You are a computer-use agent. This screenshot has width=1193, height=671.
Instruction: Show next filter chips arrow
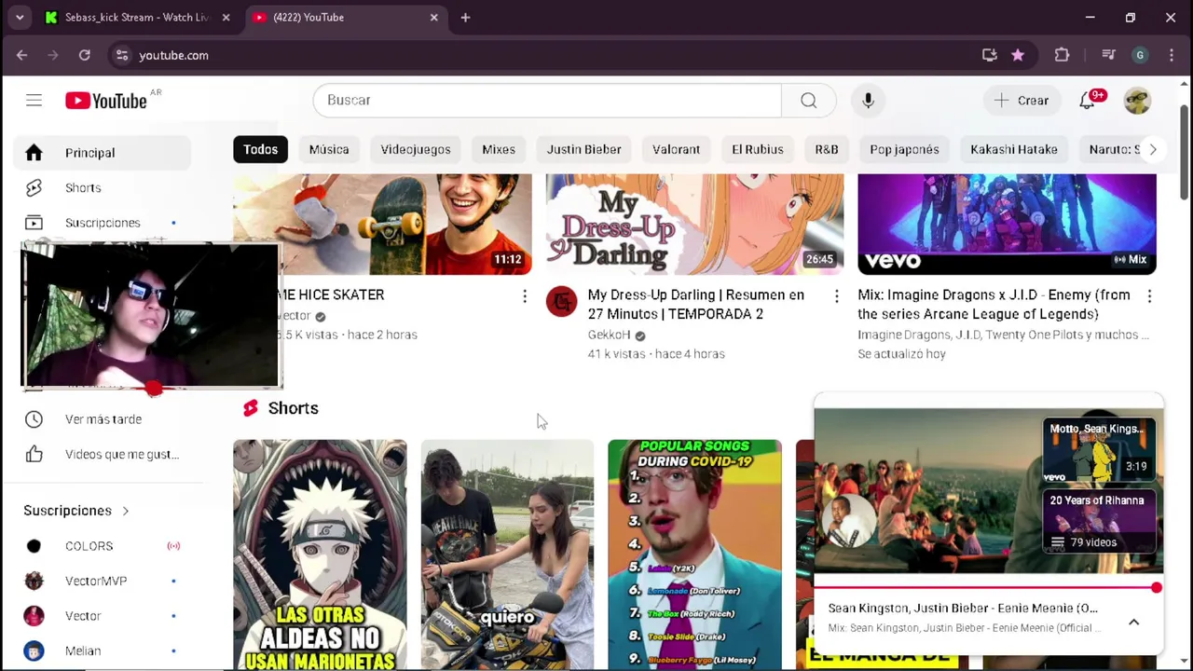[x=1153, y=149]
